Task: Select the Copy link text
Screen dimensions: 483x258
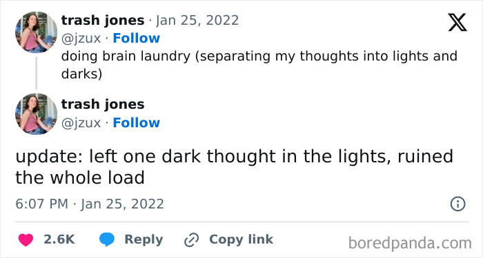Action: (241, 239)
